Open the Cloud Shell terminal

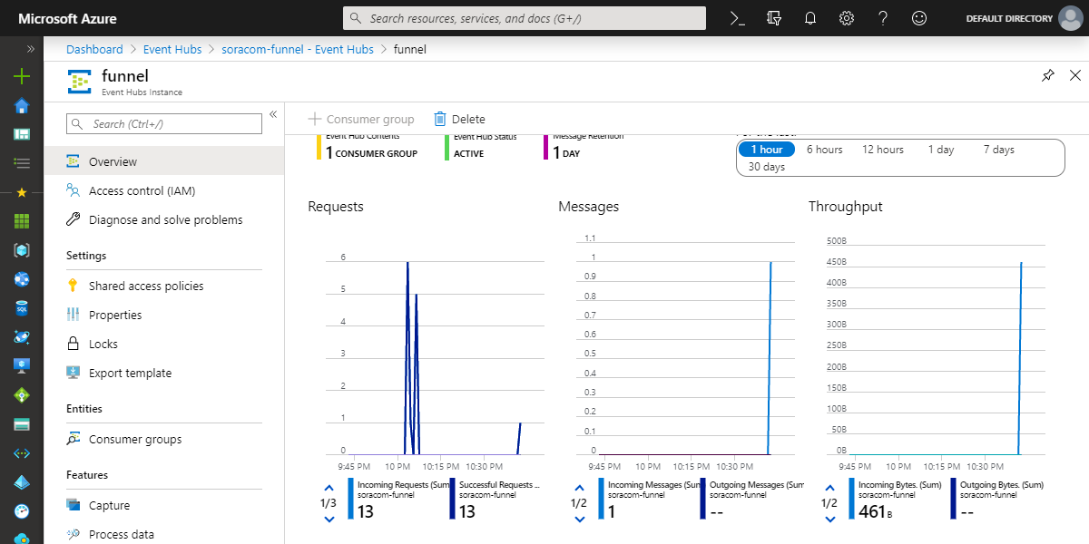coord(737,18)
